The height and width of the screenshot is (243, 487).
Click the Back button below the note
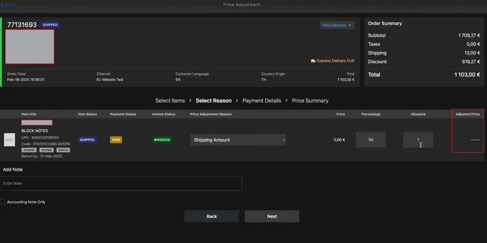coord(212,216)
